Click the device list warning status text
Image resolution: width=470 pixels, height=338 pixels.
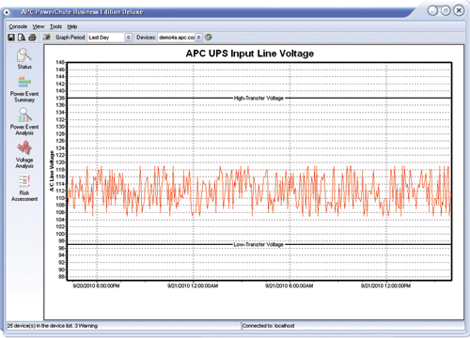[53, 326]
